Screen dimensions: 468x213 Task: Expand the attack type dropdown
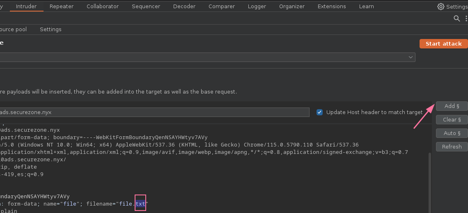coord(411,57)
